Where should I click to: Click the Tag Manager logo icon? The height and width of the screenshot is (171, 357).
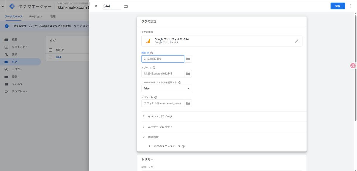[x=12, y=6]
